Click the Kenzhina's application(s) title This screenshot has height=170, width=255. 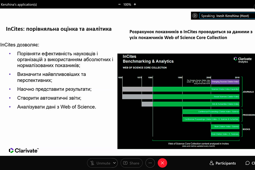[x=19, y=4]
